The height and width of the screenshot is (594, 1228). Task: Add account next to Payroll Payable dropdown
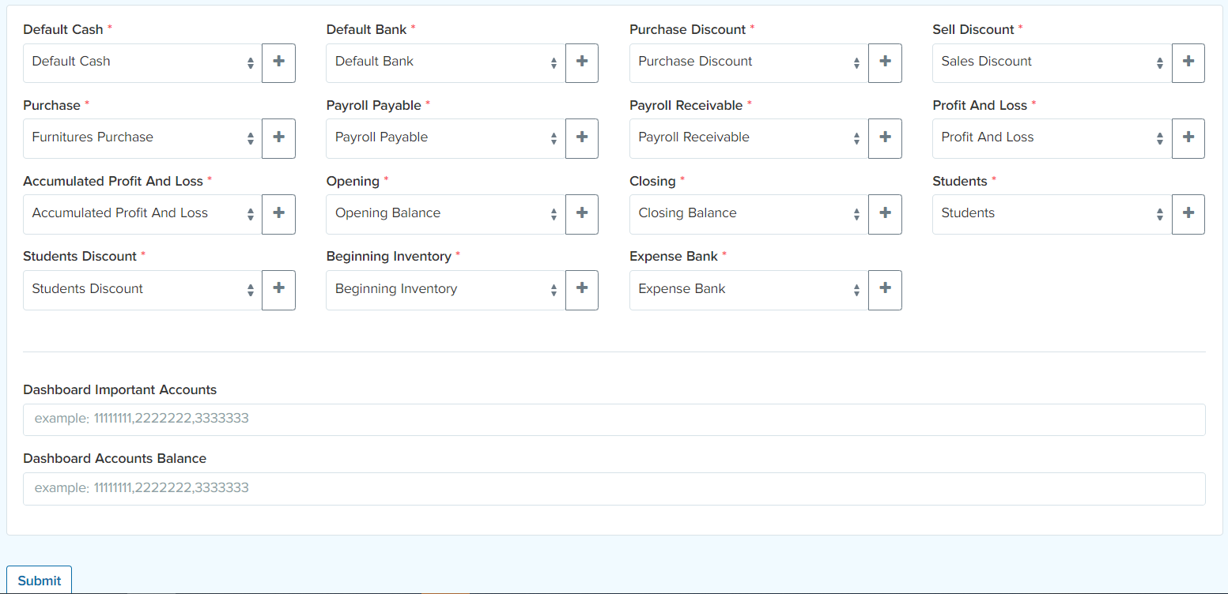(582, 138)
